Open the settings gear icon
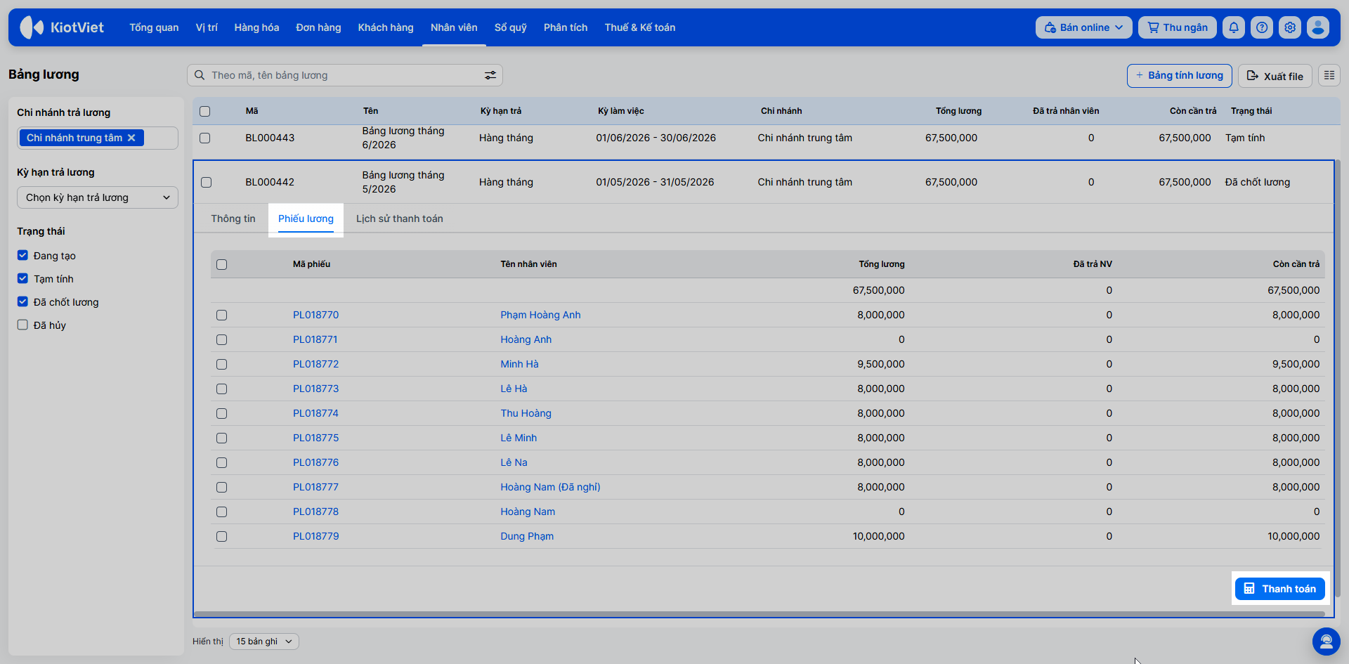Screen dimensions: 1349x664 tap(1290, 27)
